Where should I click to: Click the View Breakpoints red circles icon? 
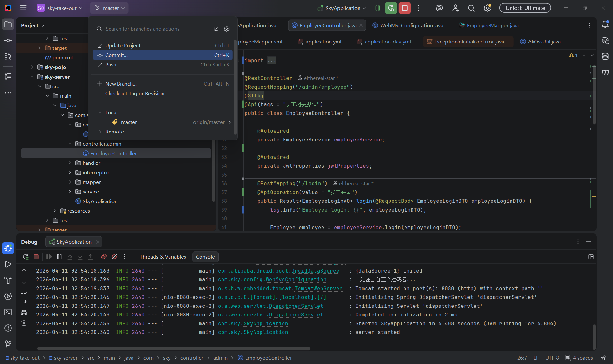tap(104, 257)
